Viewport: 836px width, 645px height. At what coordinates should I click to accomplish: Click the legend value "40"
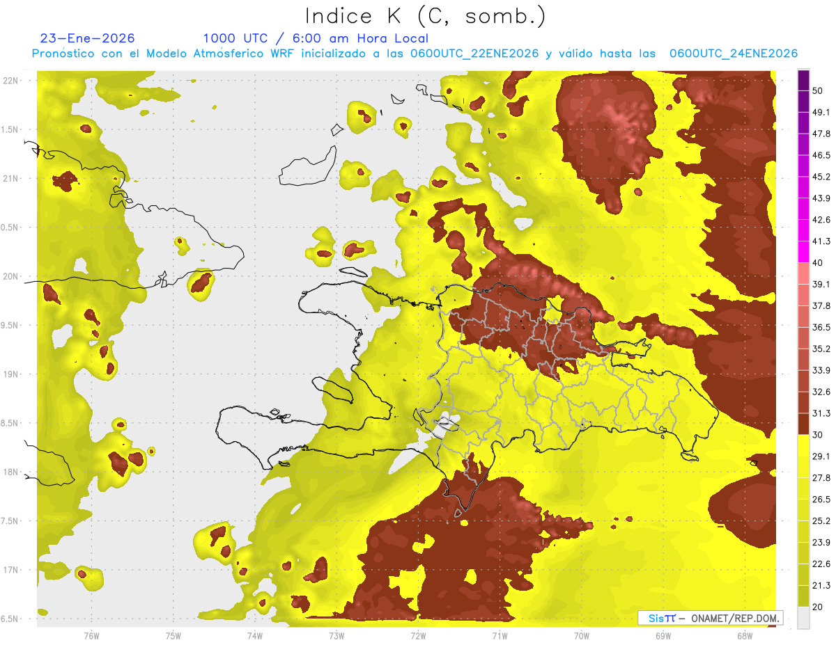point(819,263)
